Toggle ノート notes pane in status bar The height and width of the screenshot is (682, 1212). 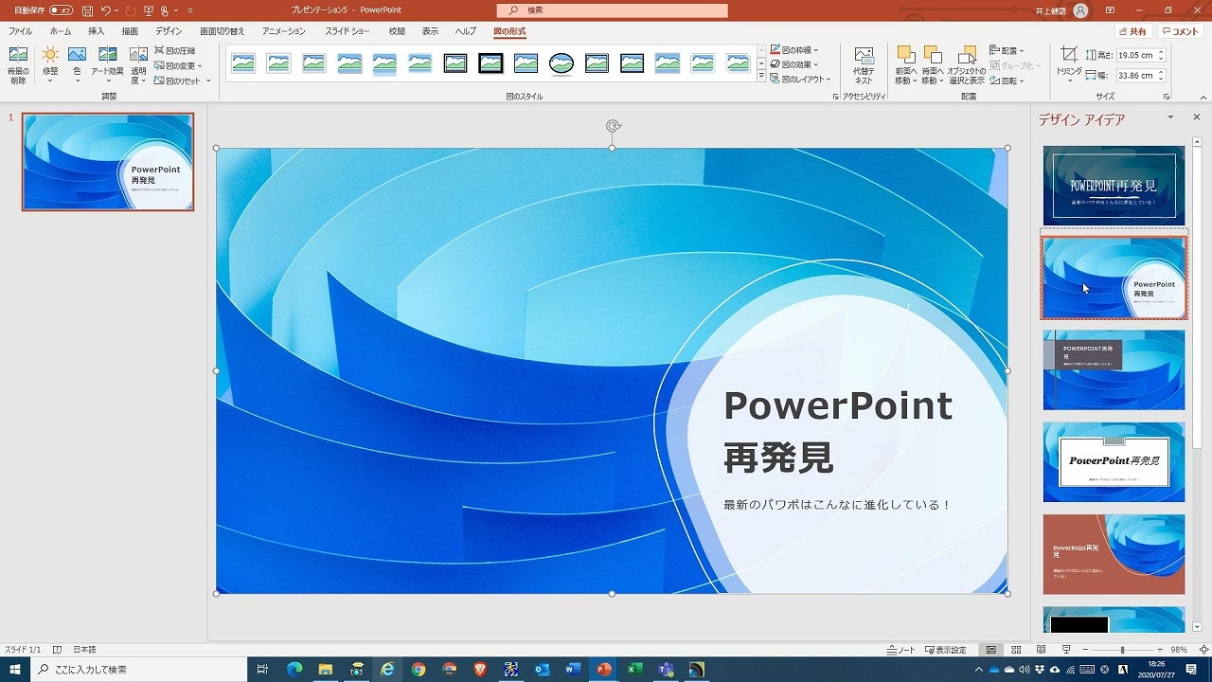point(901,650)
